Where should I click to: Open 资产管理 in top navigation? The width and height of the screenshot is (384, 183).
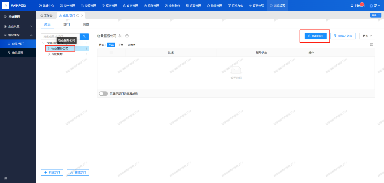pos(67,6)
